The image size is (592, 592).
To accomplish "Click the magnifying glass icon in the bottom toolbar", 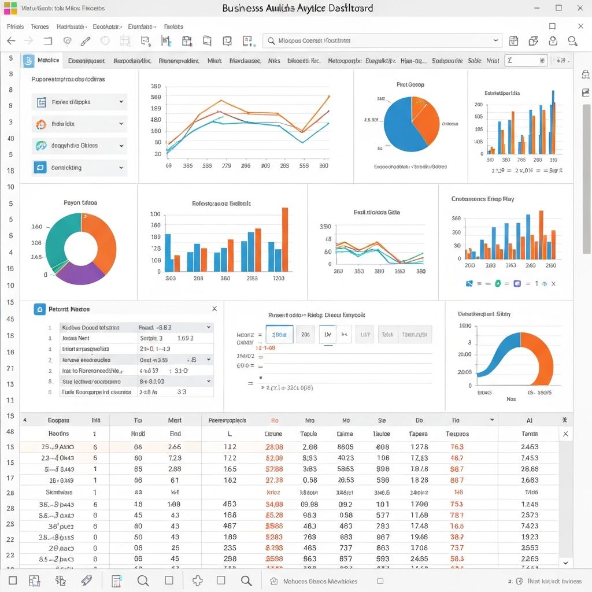I will click(143, 581).
